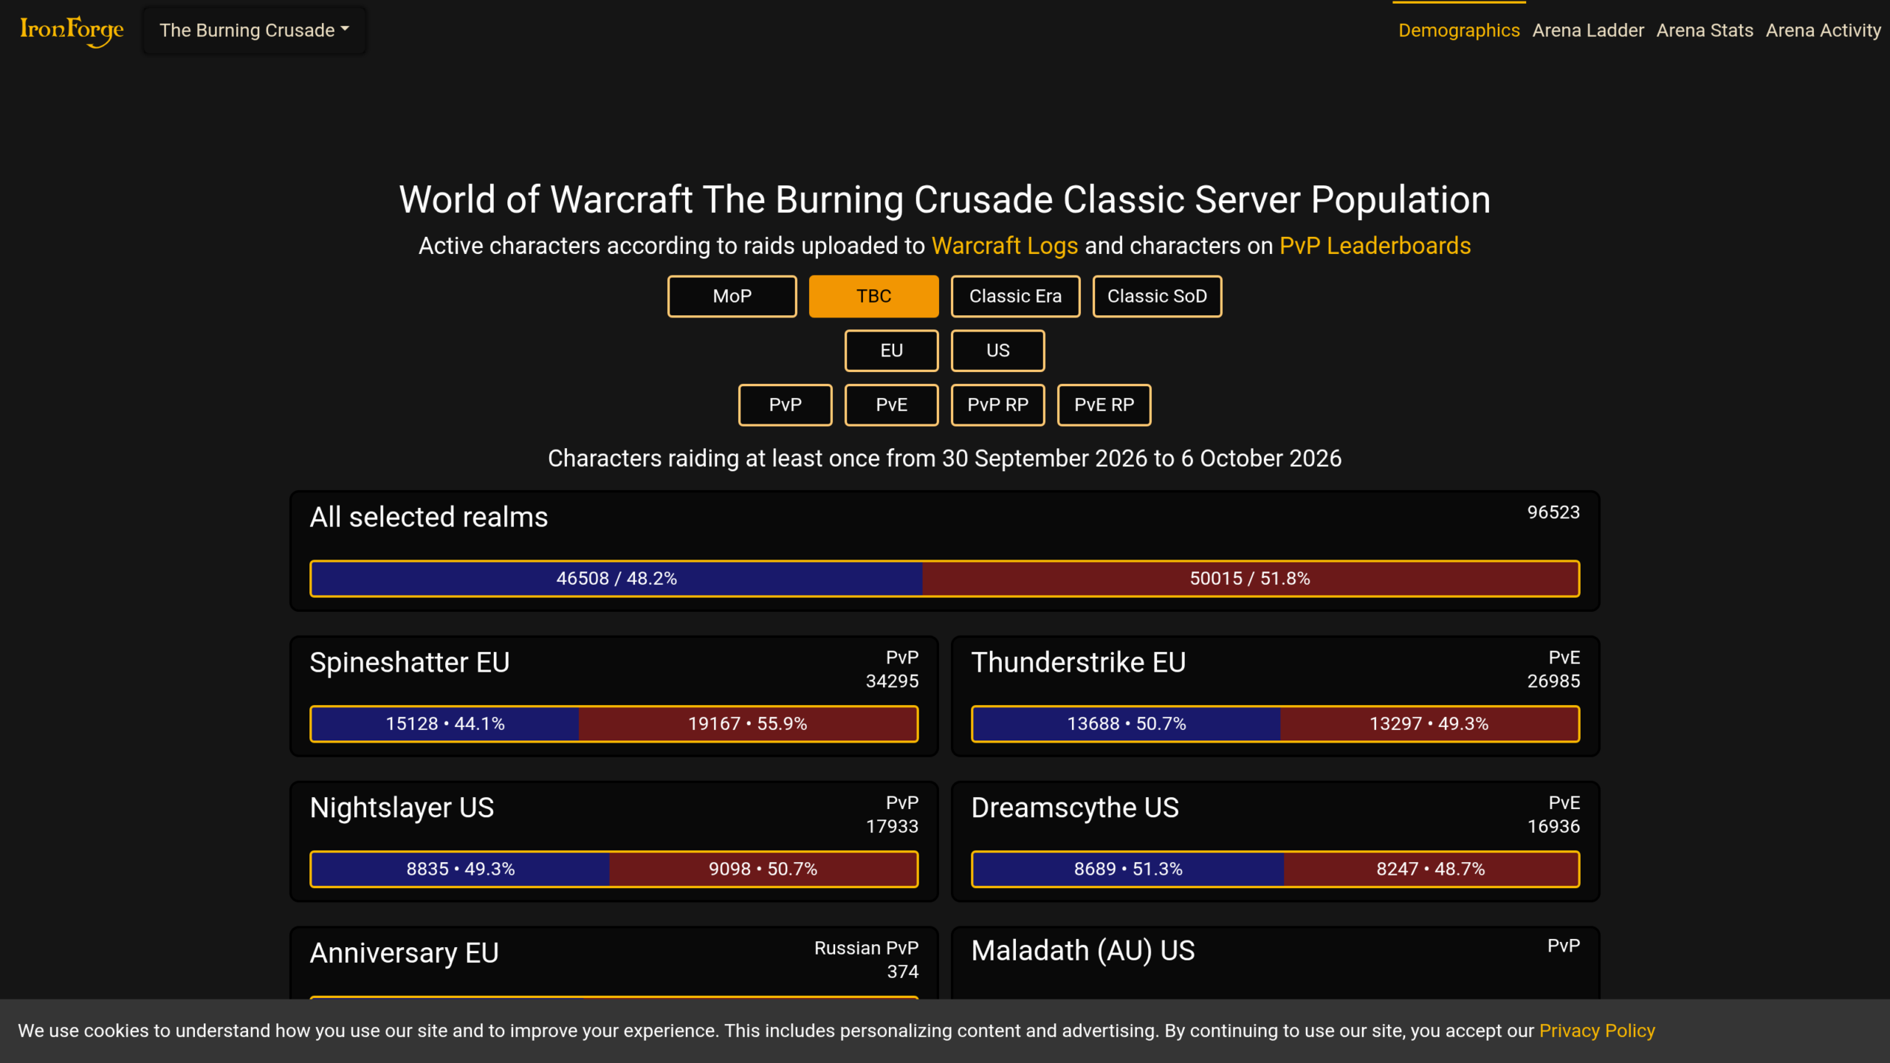Image resolution: width=1890 pixels, height=1063 pixels.
Task: Filter by PvE RP realms
Action: pos(1104,405)
